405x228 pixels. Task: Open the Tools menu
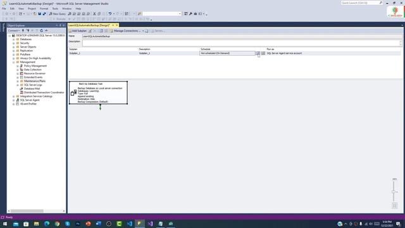55,8
